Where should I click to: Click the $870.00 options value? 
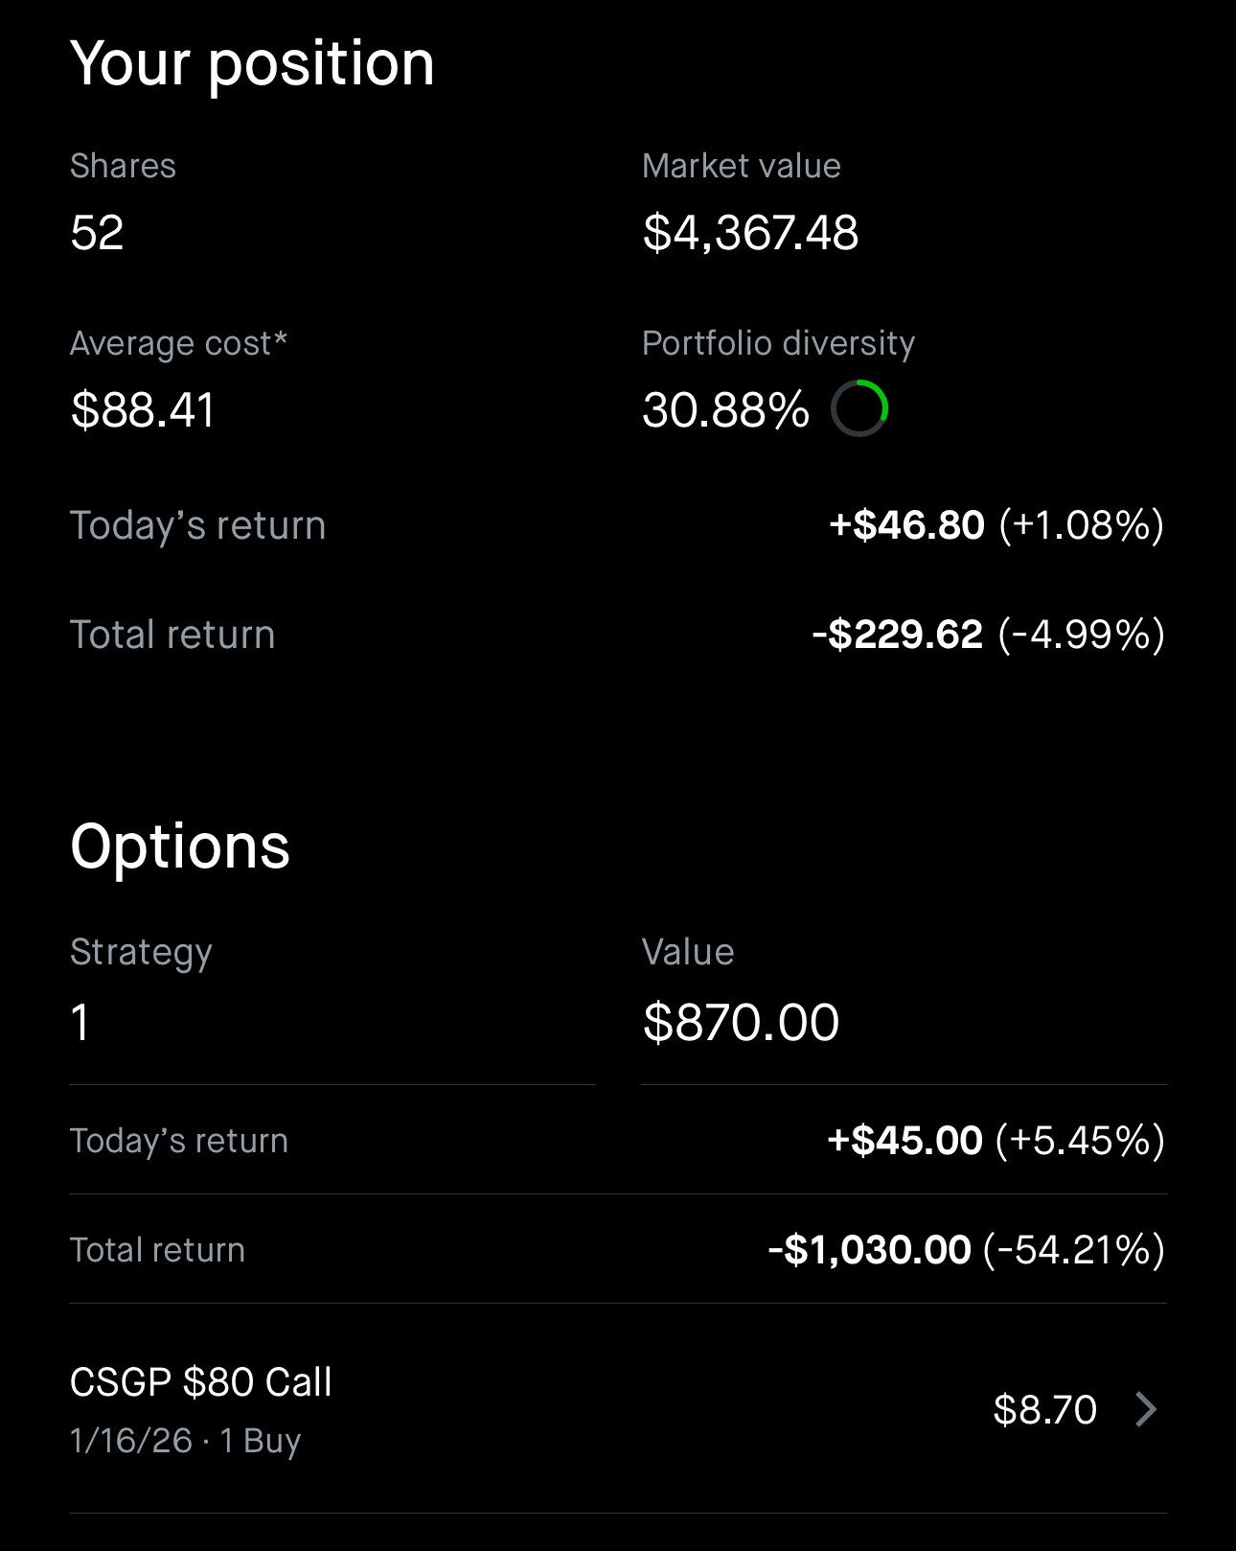coord(742,1022)
